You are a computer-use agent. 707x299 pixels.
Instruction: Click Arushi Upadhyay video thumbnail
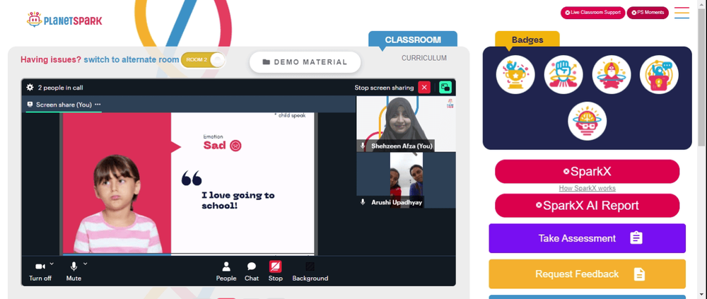[x=406, y=180]
